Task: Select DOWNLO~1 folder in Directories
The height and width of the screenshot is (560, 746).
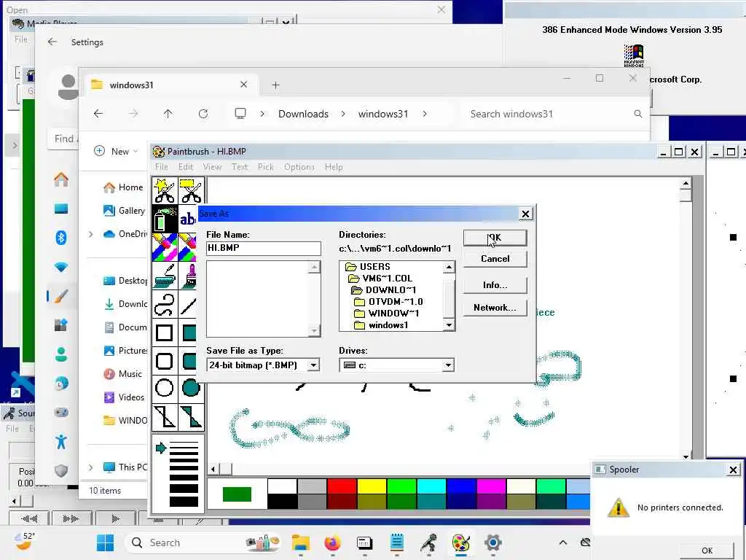Action: pos(383,290)
